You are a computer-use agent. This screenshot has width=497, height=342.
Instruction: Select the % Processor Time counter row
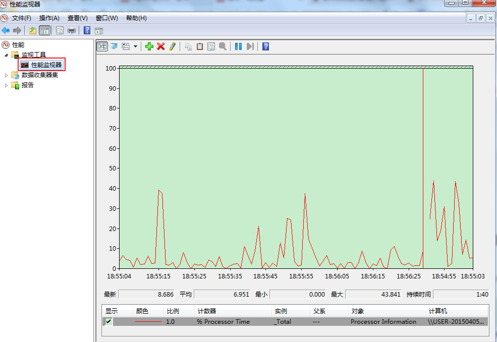coord(295,321)
